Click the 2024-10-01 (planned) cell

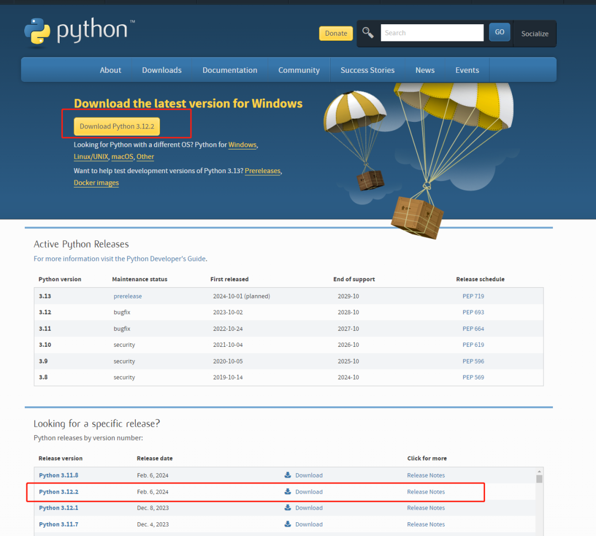(241, 296)
